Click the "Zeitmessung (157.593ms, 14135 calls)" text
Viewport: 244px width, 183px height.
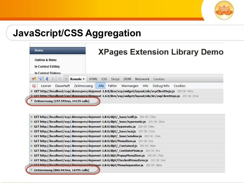(x=62, y=101)
